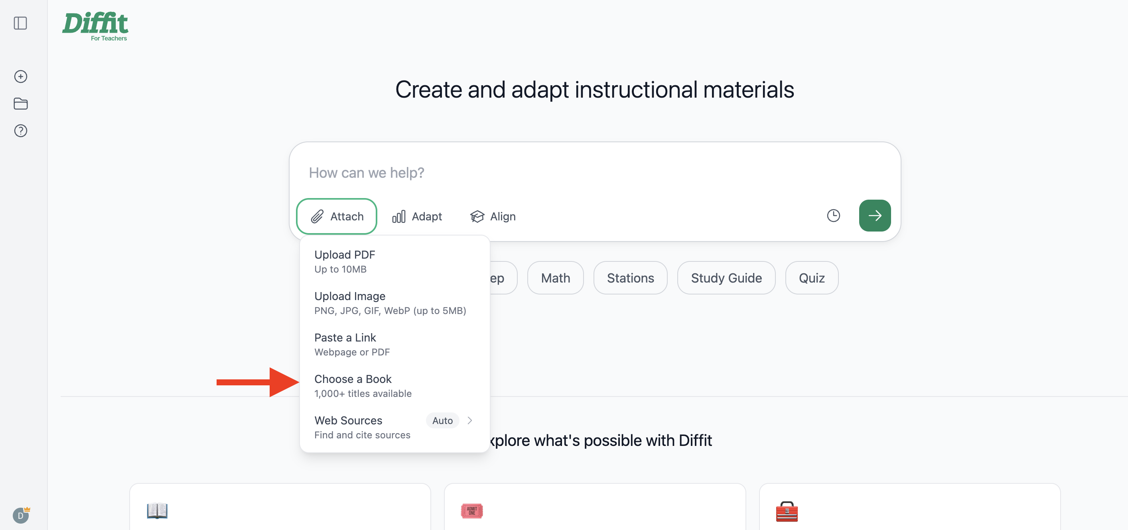Open help question mark icon
The image size is (1128, 530).
tap(21, 131)
